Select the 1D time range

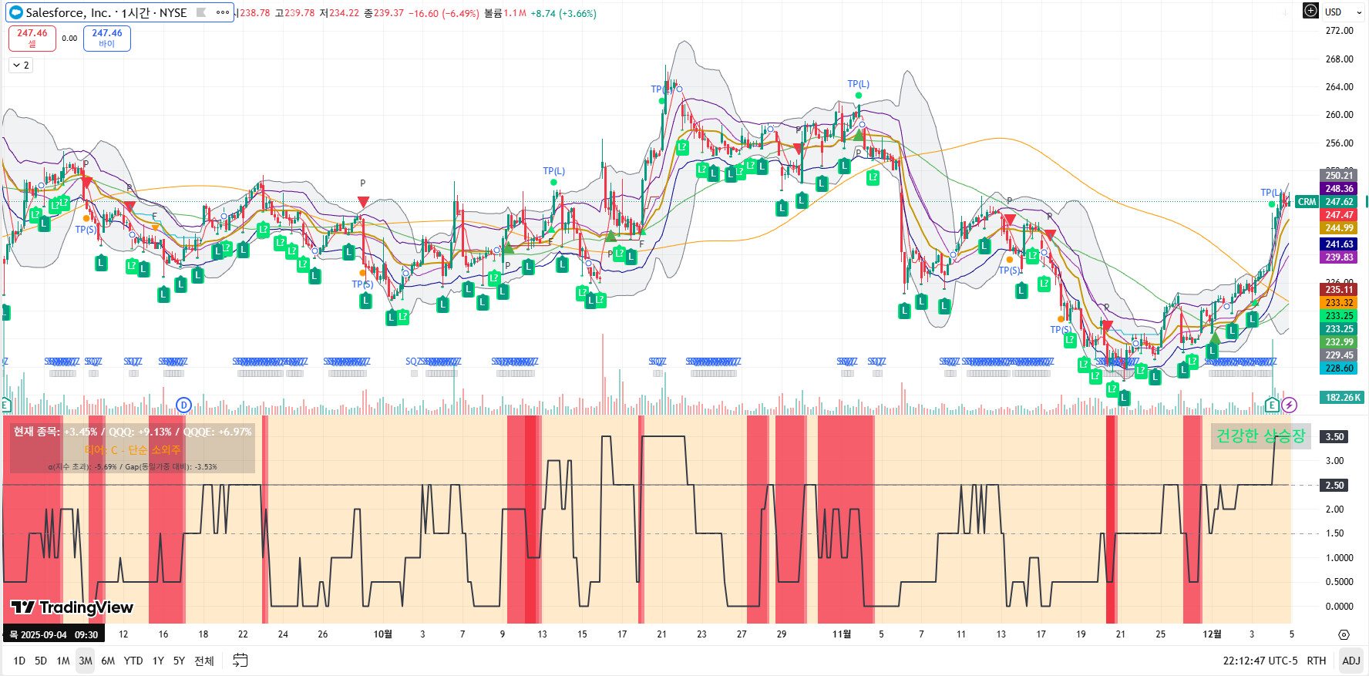(x=19, y=661)
